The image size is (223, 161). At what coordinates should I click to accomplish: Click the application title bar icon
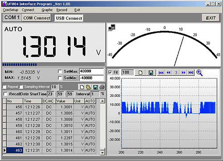click(5, 4)
